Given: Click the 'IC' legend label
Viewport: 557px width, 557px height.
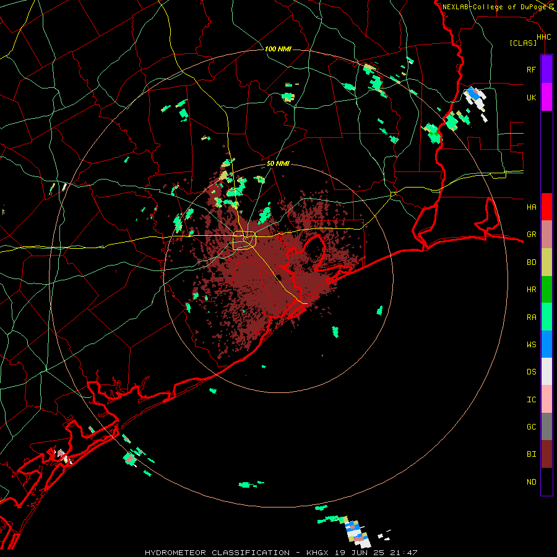Looking at the screenshot, I should point(531,400).
